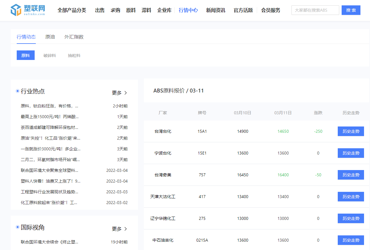Click the grade cell 0215A

click(202, 240)
